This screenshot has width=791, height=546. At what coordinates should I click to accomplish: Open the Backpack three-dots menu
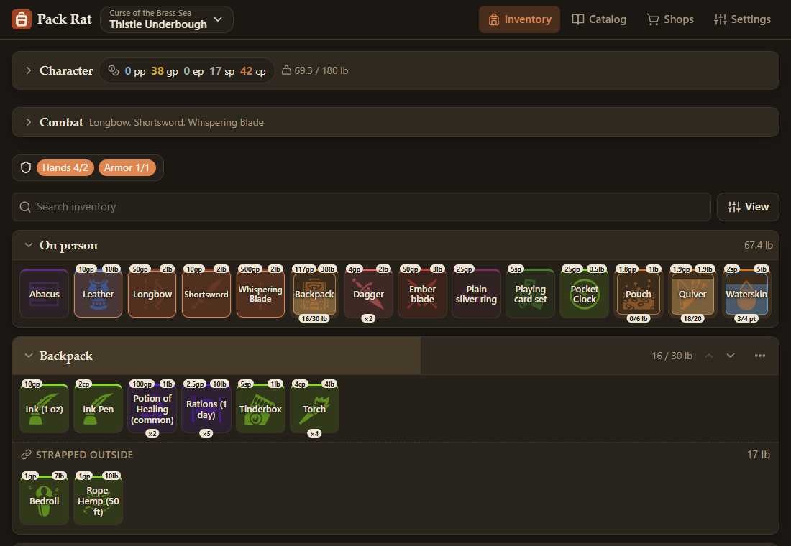click(760, 356)
